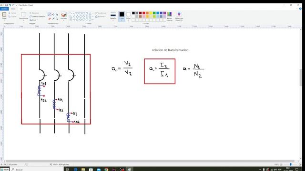
Task: Expand the Paste (Pegar) dropdown arrow
Action: coord(4,20)
